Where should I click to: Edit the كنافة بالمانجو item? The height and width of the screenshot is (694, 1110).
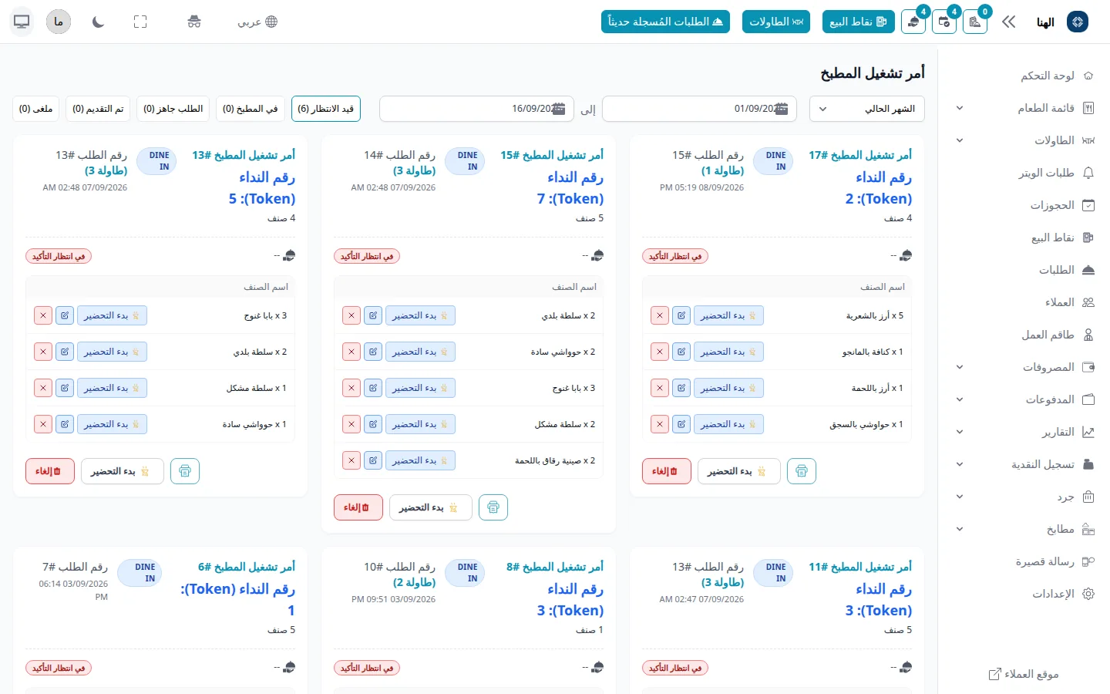(x=681, y=352)
